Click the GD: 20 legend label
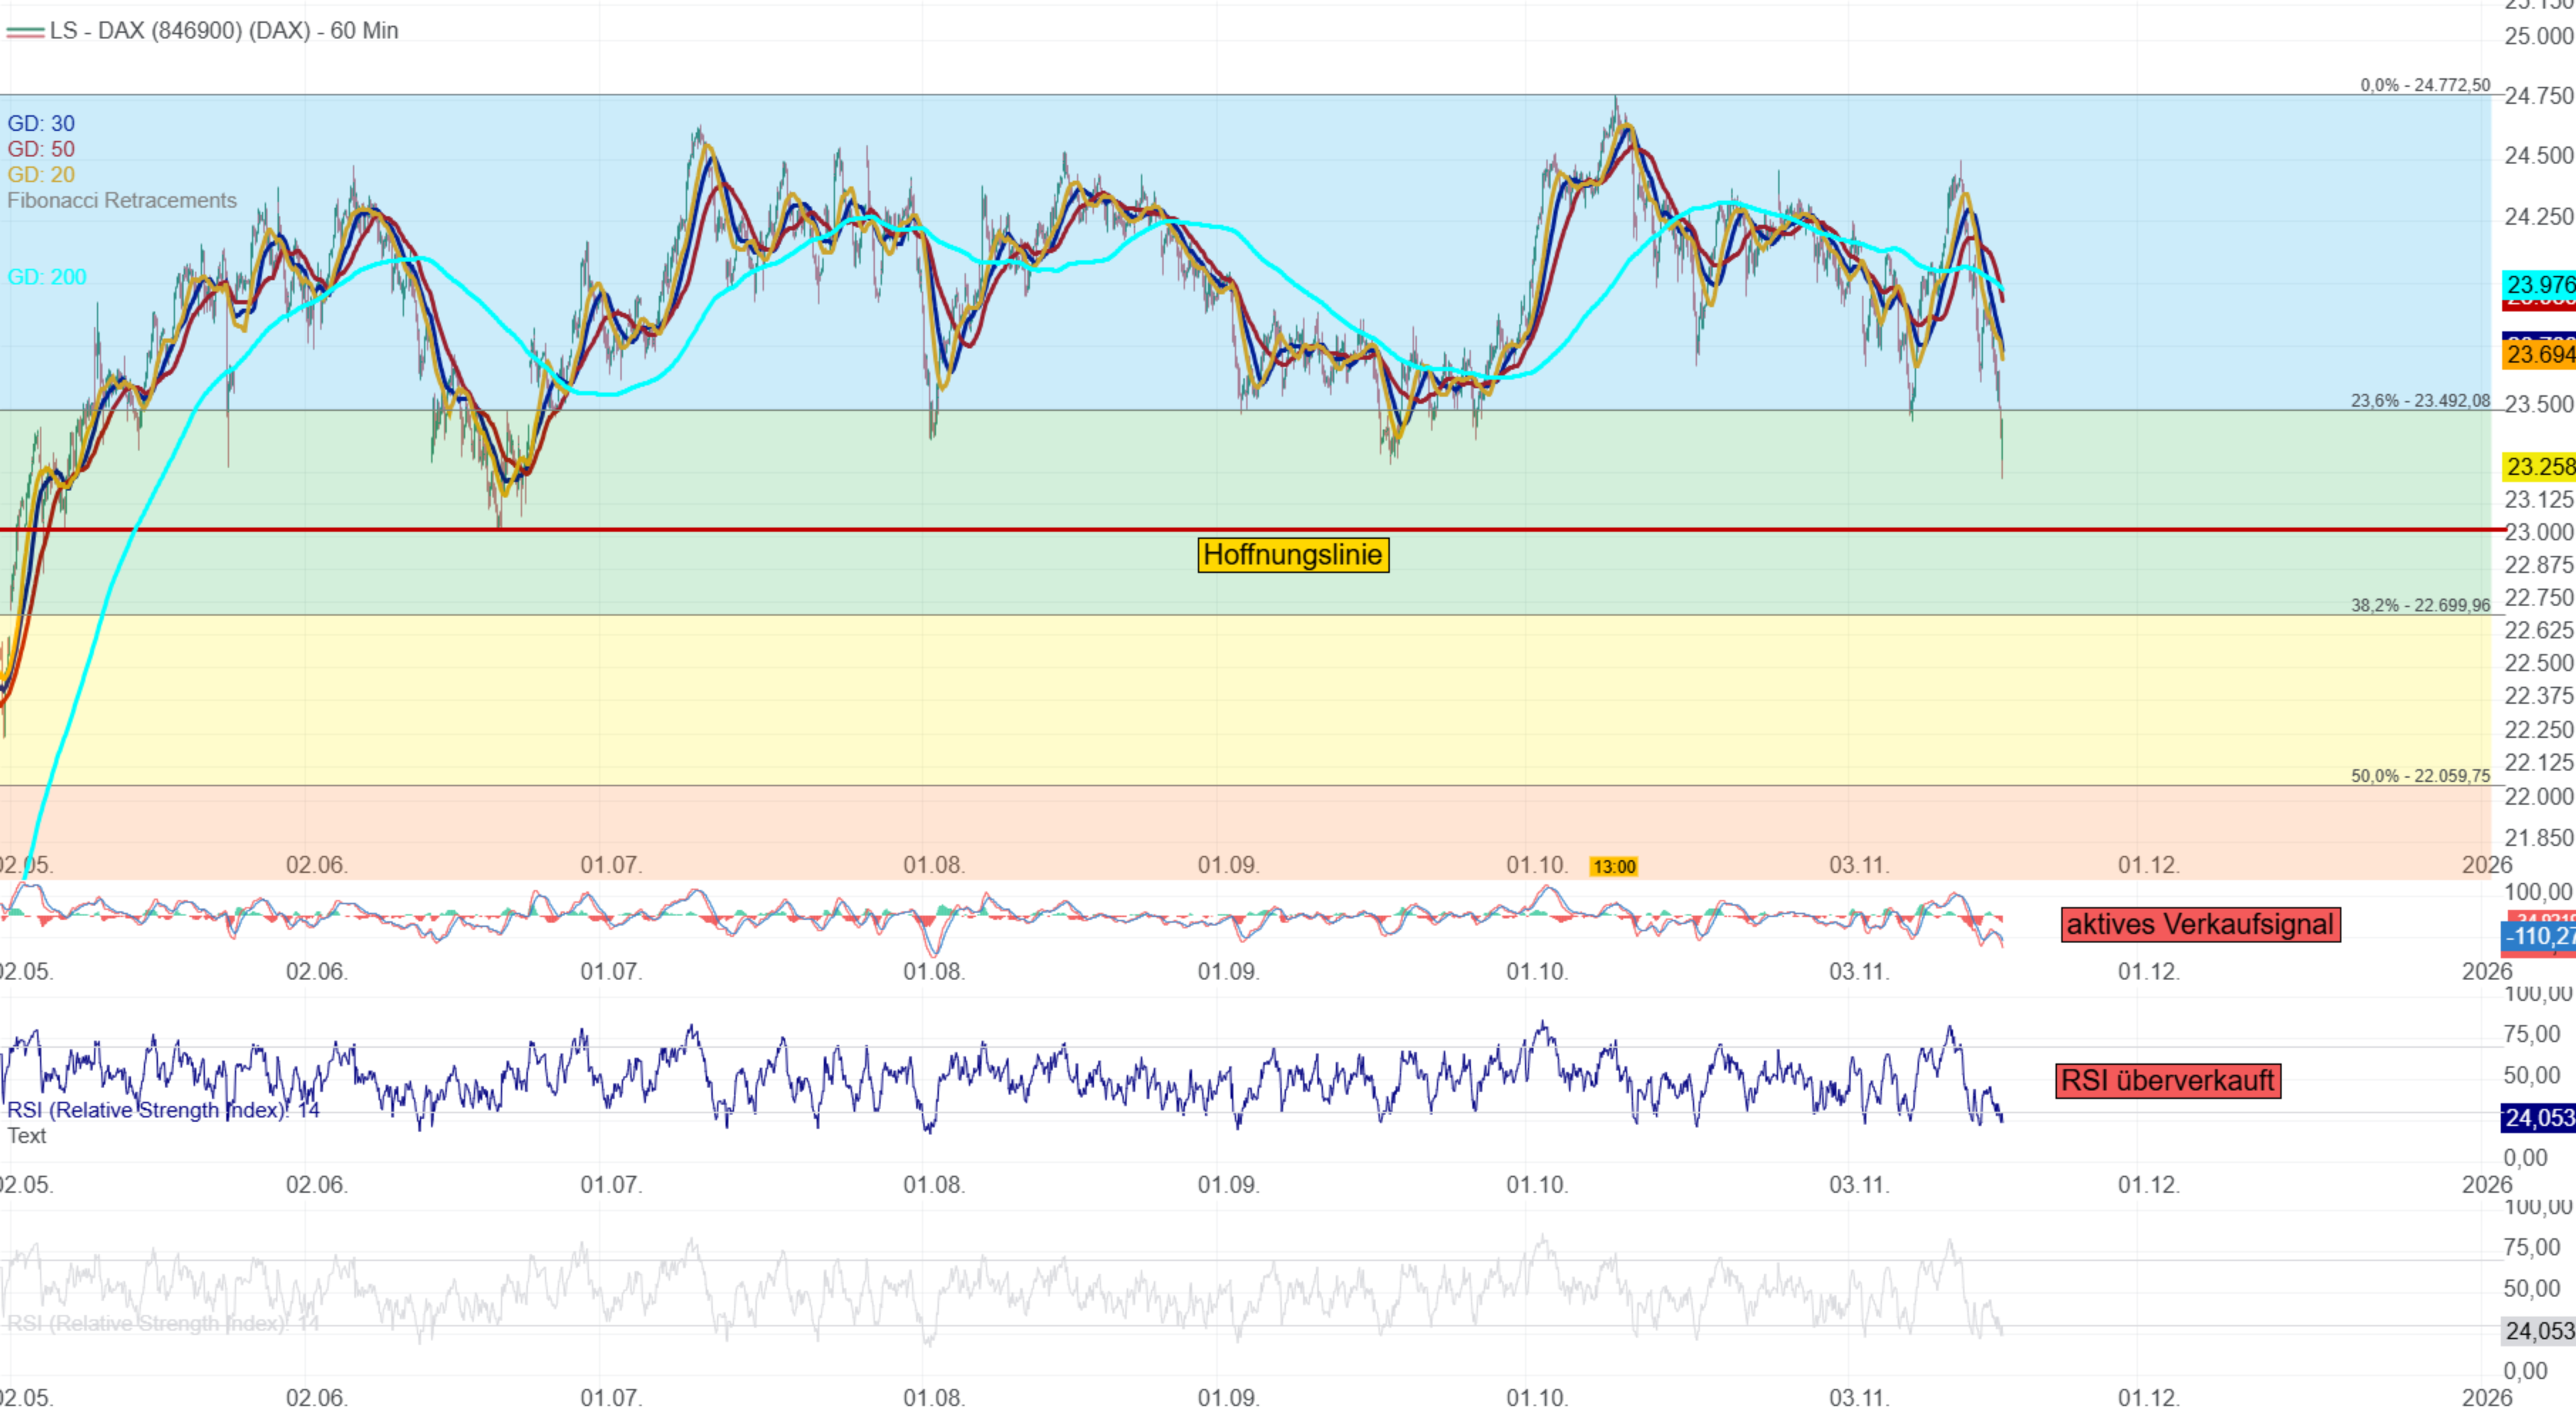The width and height of the screenshot is (2576, 1413). point(41,175)
